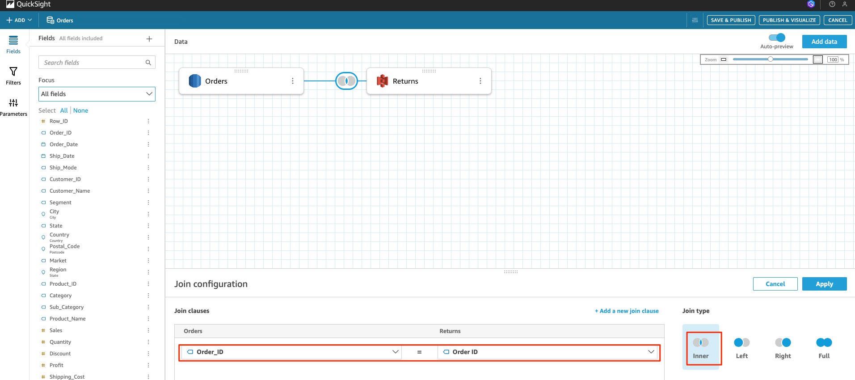This screenshot has width=855, height=380.
Task: Click the zoom percentage input box
Action: [x=833, y=59]
